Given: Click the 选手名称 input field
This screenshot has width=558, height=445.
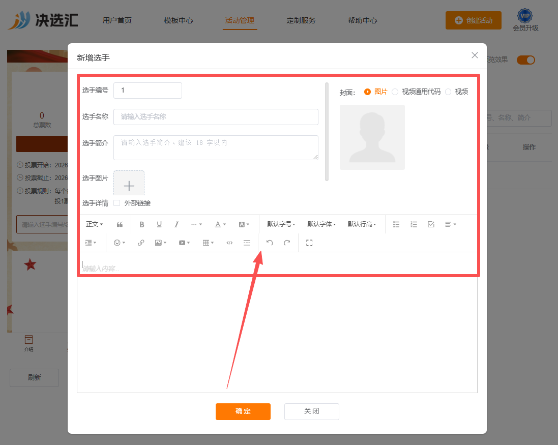Looking at the screenshot, I should tap(216, 116).
